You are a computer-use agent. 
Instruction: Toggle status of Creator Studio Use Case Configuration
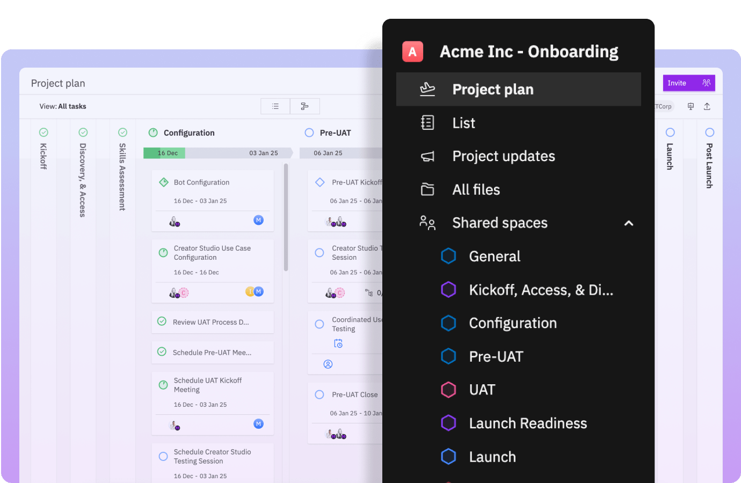(163, 253)
